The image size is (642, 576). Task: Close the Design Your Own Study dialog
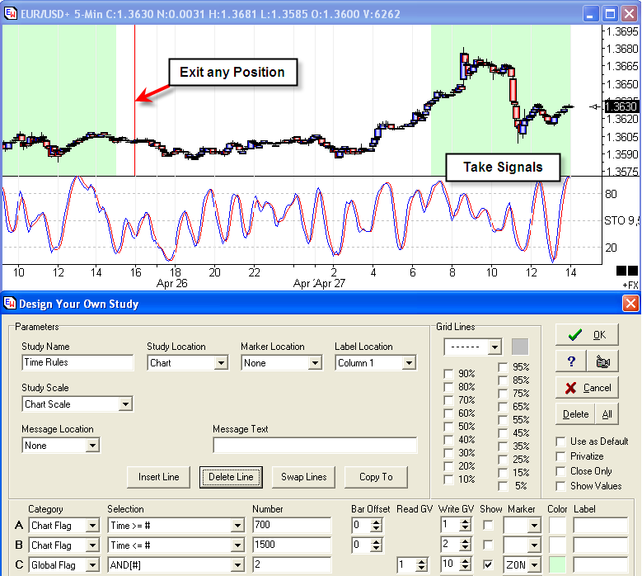[x=630, y=304]
